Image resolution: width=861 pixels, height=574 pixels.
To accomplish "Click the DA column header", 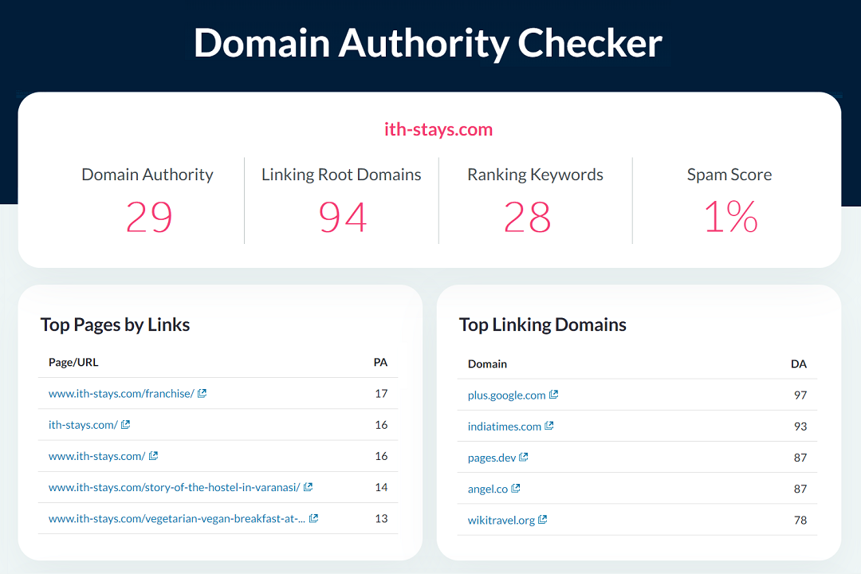I will pos(798,364).
